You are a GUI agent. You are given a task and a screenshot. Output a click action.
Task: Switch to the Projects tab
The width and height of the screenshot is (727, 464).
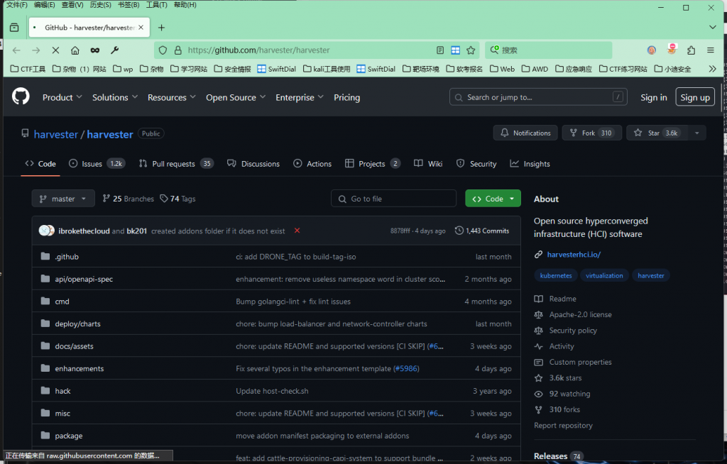click(x=372, y=164)
